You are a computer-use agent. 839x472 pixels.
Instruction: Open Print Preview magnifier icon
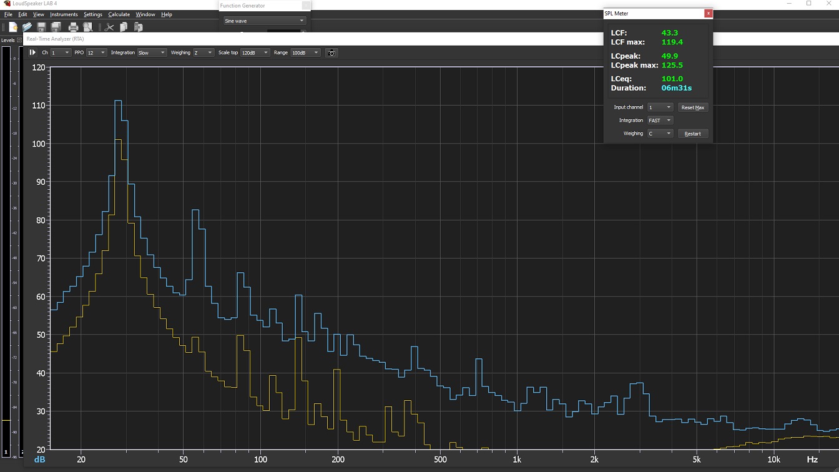(88, 27)
